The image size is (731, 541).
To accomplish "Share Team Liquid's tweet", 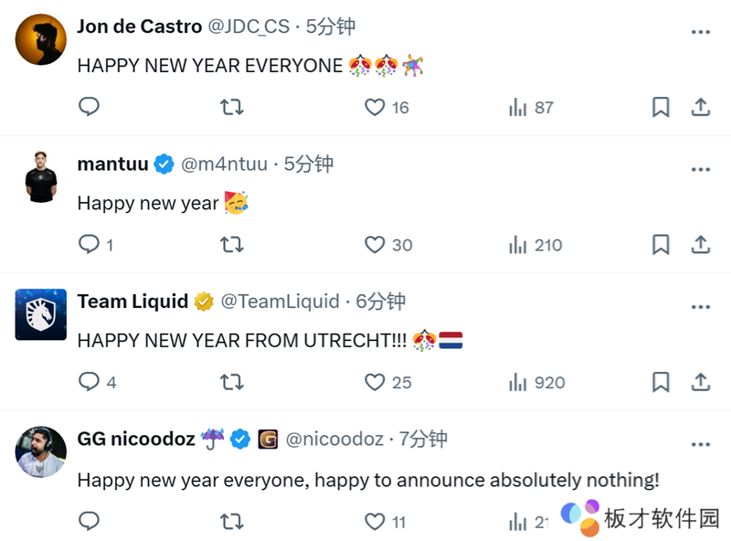I will click(701, 382).
